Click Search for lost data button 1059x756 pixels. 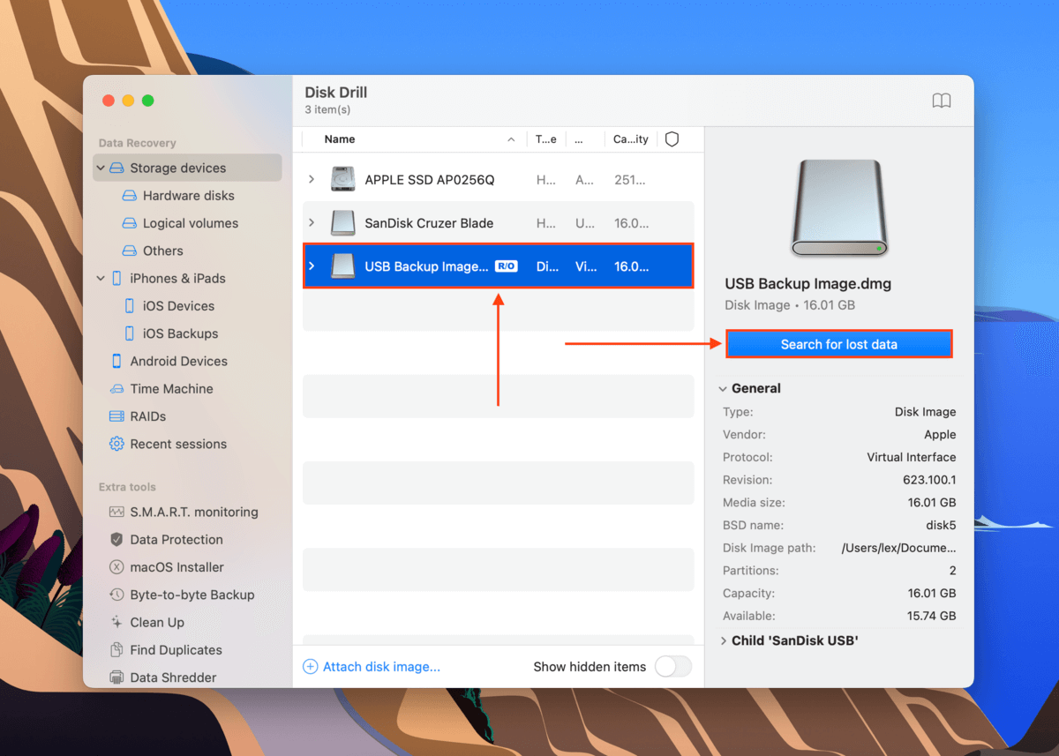(x=839, y=344)
